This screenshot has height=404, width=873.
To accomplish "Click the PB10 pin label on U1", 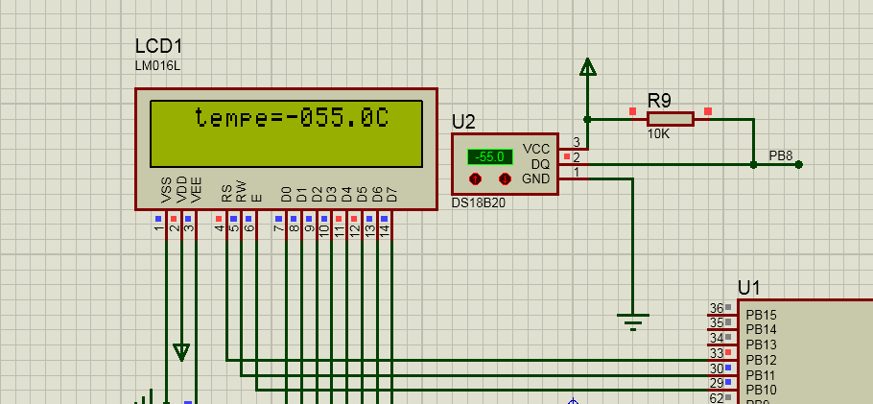I will click(761, 390).
